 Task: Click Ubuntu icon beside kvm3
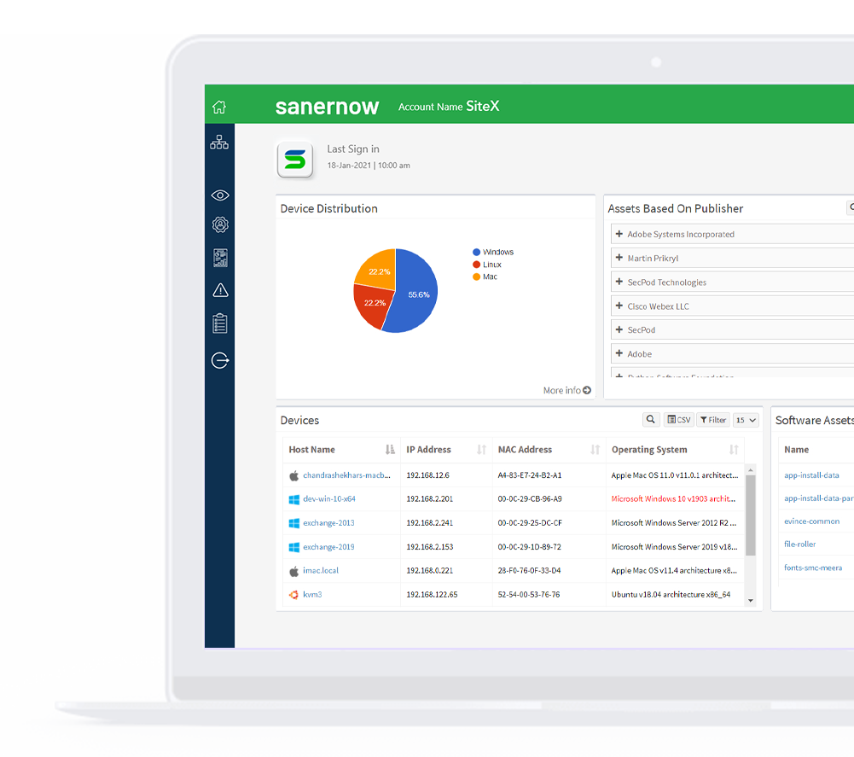(294, 595)
